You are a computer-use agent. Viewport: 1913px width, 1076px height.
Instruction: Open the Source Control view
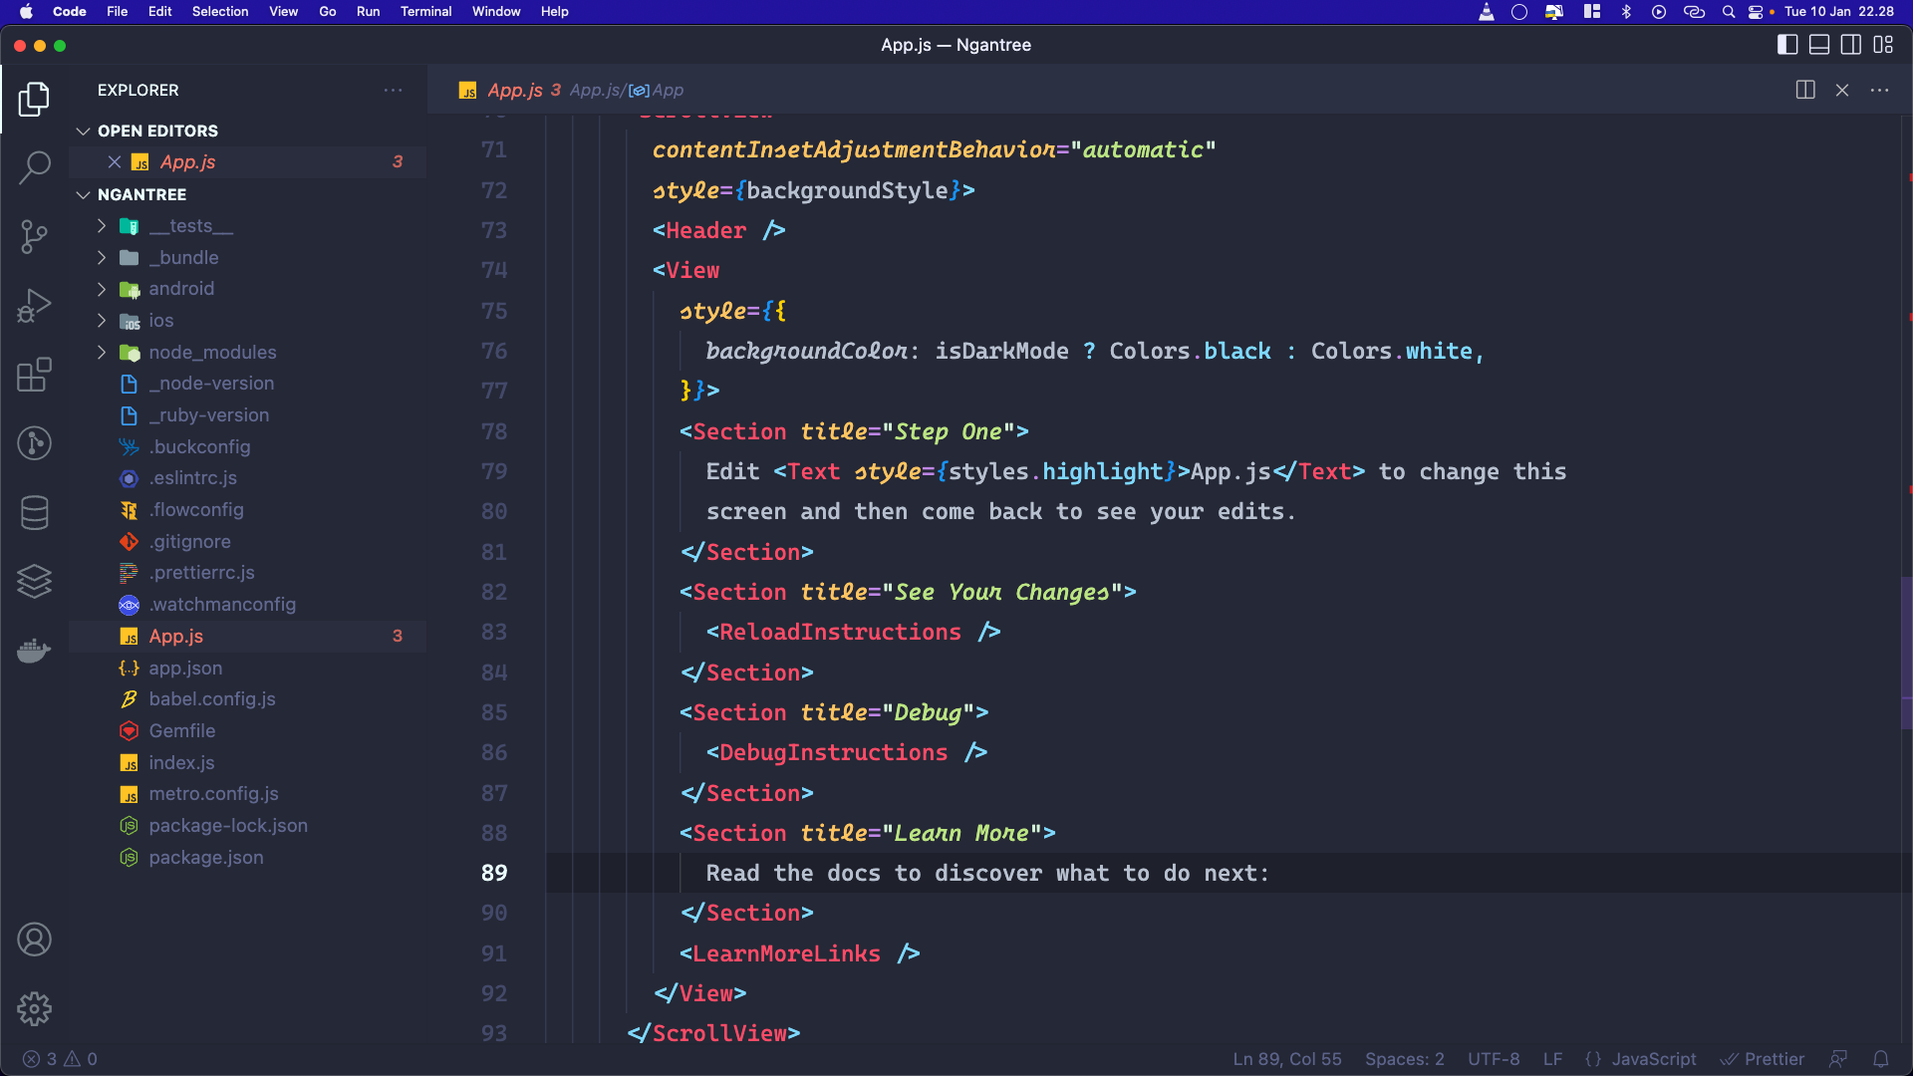[35, 237]
